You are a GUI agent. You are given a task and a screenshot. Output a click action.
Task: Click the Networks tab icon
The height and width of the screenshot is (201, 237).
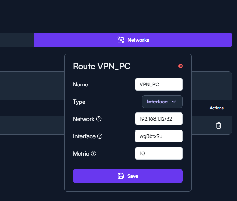point(121,40)
